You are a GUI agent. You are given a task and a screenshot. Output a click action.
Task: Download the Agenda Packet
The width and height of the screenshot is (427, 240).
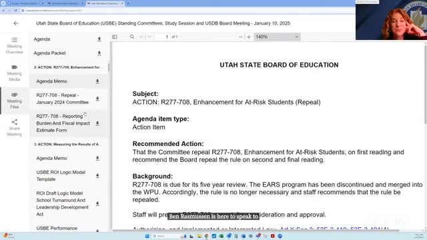click(99, 53)
